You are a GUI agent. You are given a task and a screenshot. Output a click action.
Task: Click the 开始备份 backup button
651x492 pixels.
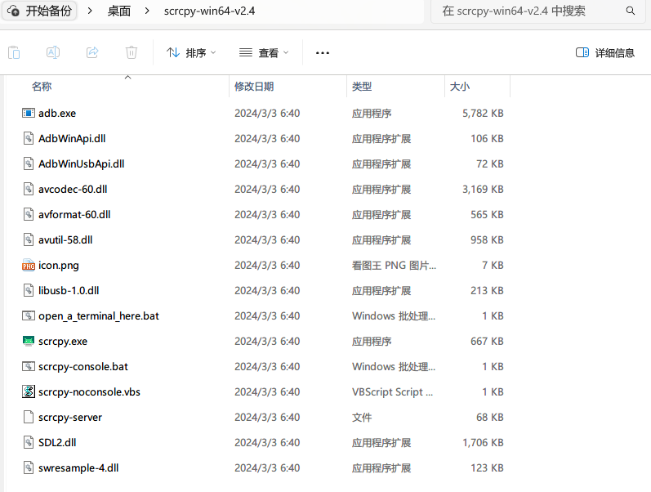41,11
